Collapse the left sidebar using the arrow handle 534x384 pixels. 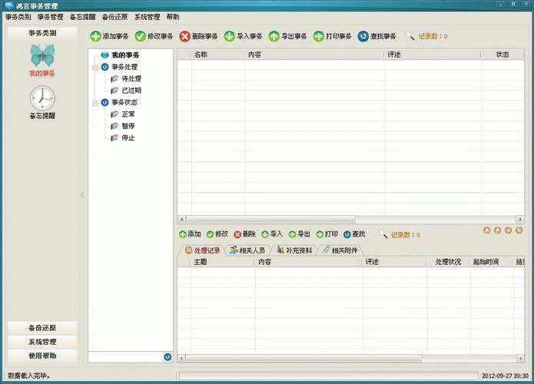click(x=82, y=194)
